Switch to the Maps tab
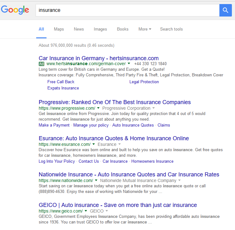This screenshot has width=235, height=230. (59, 29)
